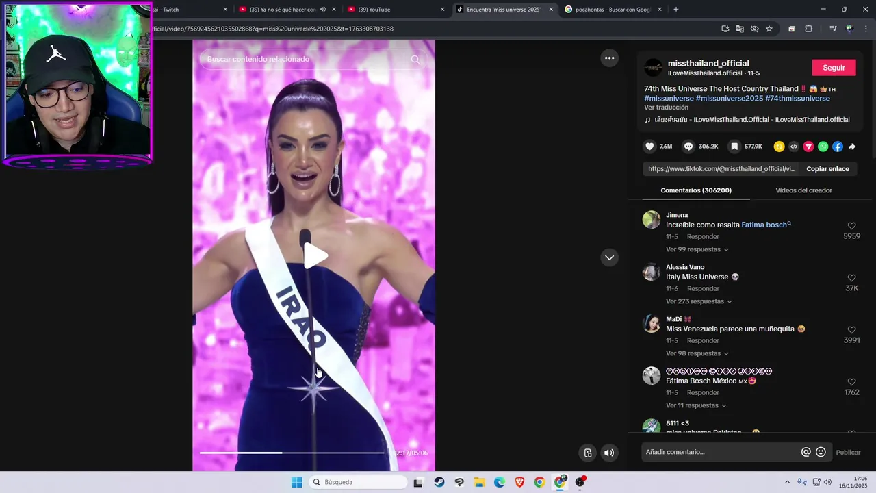Click the search magnifier in related content bar
876x493 pixels.
(415, 60)
